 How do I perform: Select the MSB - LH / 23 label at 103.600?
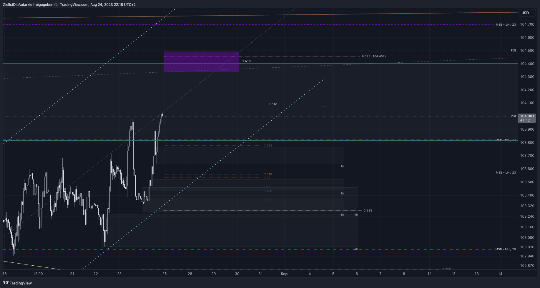click(506, 173)
